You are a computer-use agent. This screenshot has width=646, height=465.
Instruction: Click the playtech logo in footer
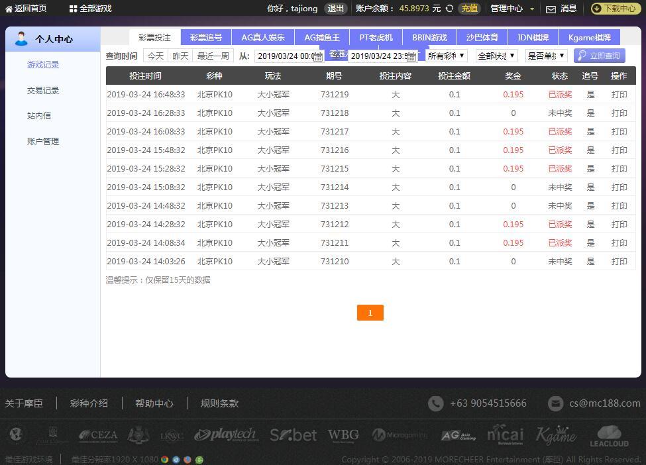(225, 435)
